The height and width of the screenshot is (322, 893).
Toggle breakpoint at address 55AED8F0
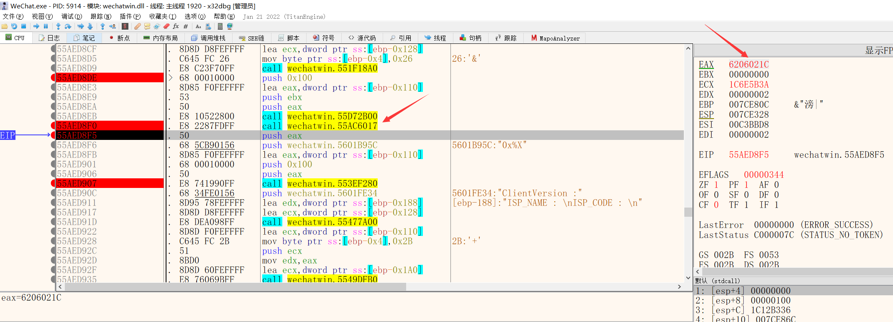pyautogui.click(x=53, y=126)
